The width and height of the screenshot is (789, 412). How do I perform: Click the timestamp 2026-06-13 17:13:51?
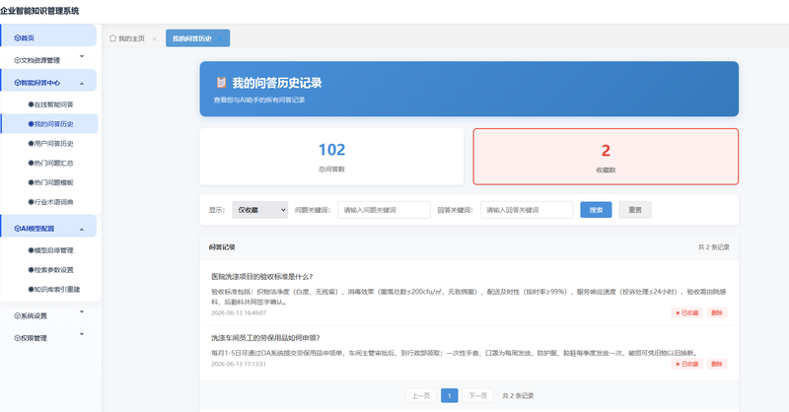239,365
